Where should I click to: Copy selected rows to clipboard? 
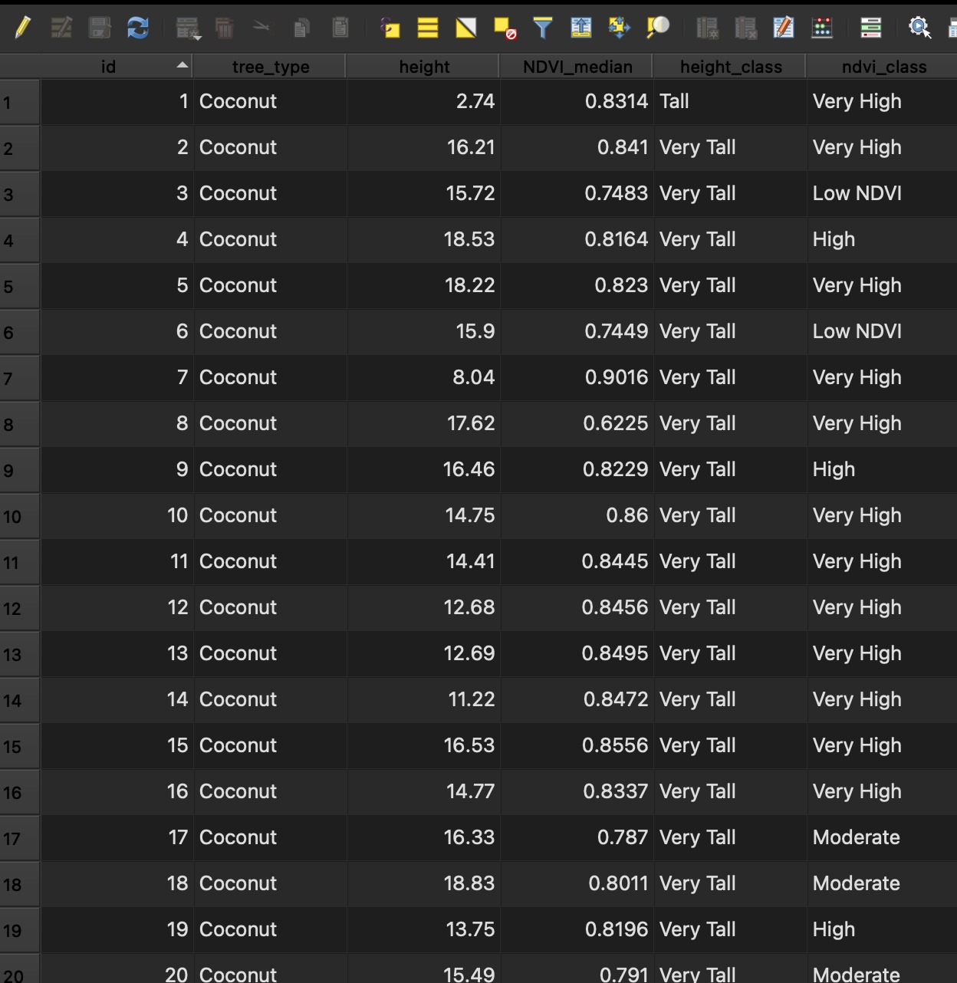point(301,28)
